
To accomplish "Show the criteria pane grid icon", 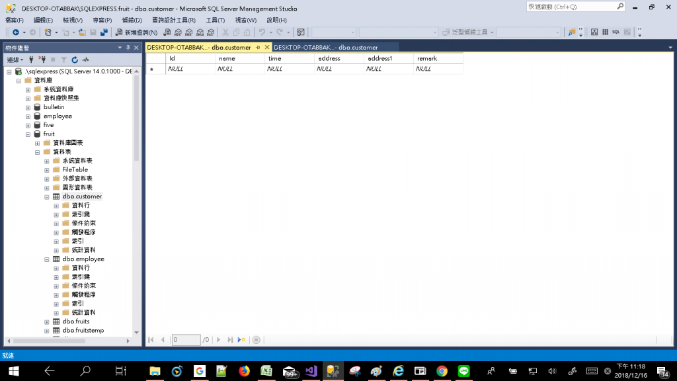I will pyautogui.click(x=606, y=32).
